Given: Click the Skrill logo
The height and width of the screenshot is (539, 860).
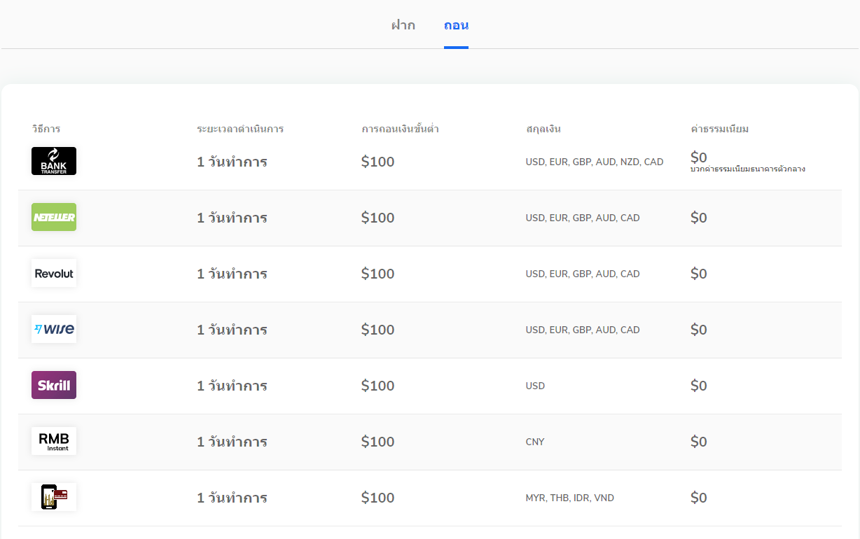Looking at the screenshot, I should pos(54,385).
